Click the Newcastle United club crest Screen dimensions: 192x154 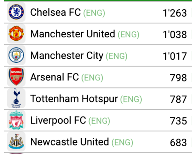16,142
